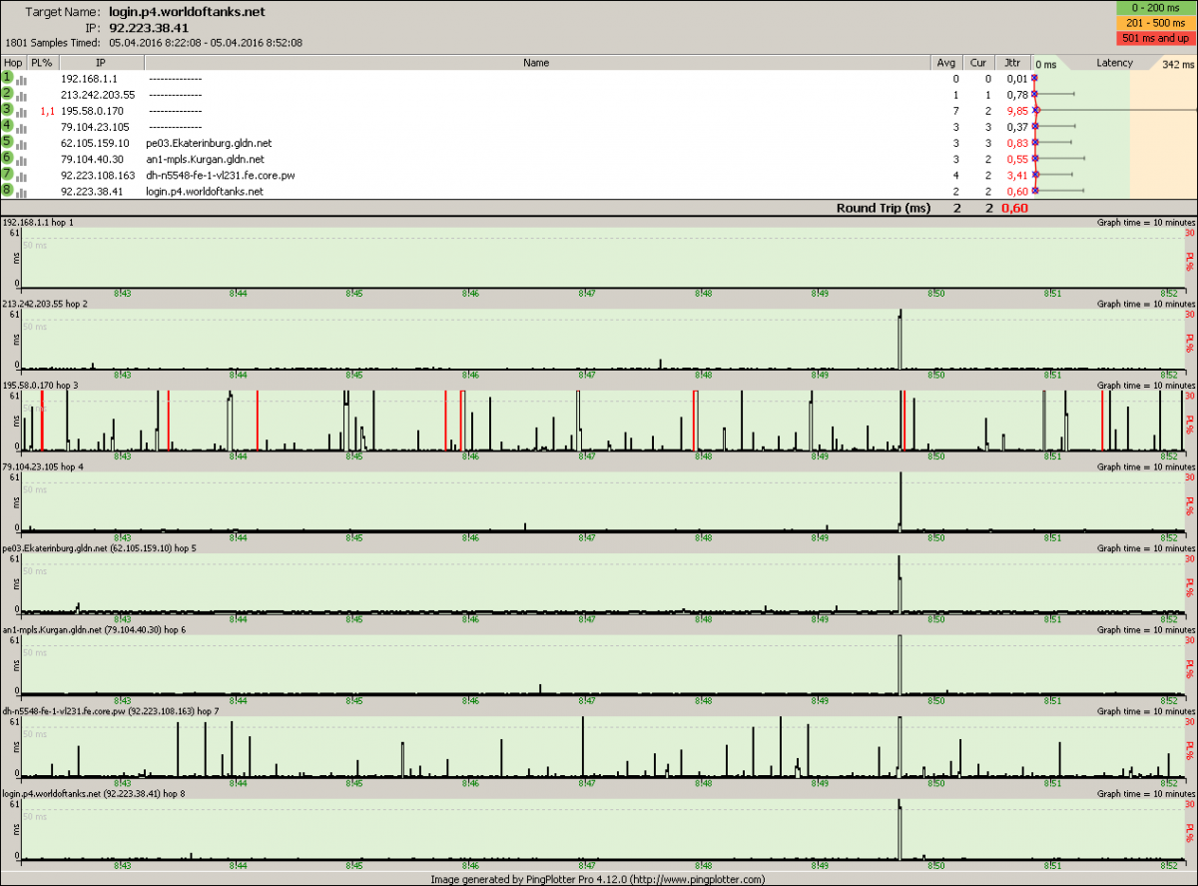Click the bar chart icon beside hop 4
Image resolution: width=1198 pixels, height=886 pixels.
pyautogui.click(x=21, y=127)
